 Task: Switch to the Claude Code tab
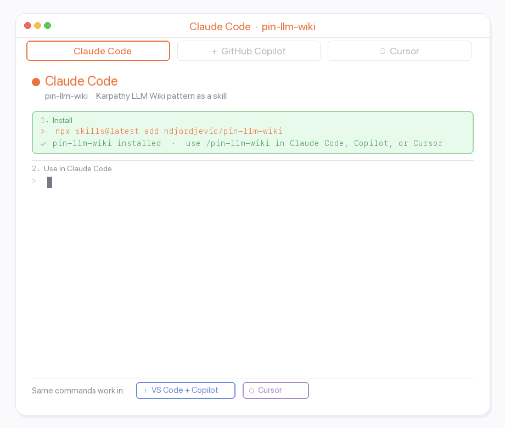pyautogui.click(x=98, y=51)
